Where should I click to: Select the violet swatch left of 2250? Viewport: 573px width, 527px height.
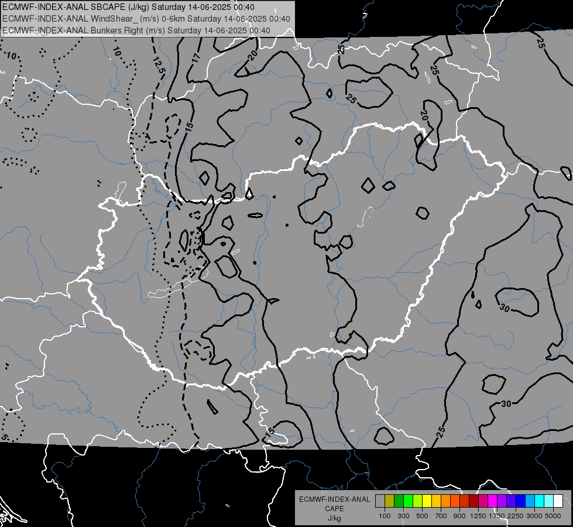pyautogui.click(x=511, y=501)
